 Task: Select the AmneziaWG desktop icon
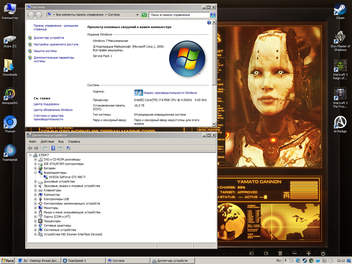click(x=10, y=96)
